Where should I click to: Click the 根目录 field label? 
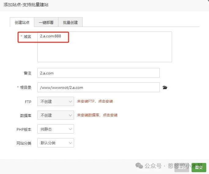click(25, 87)
